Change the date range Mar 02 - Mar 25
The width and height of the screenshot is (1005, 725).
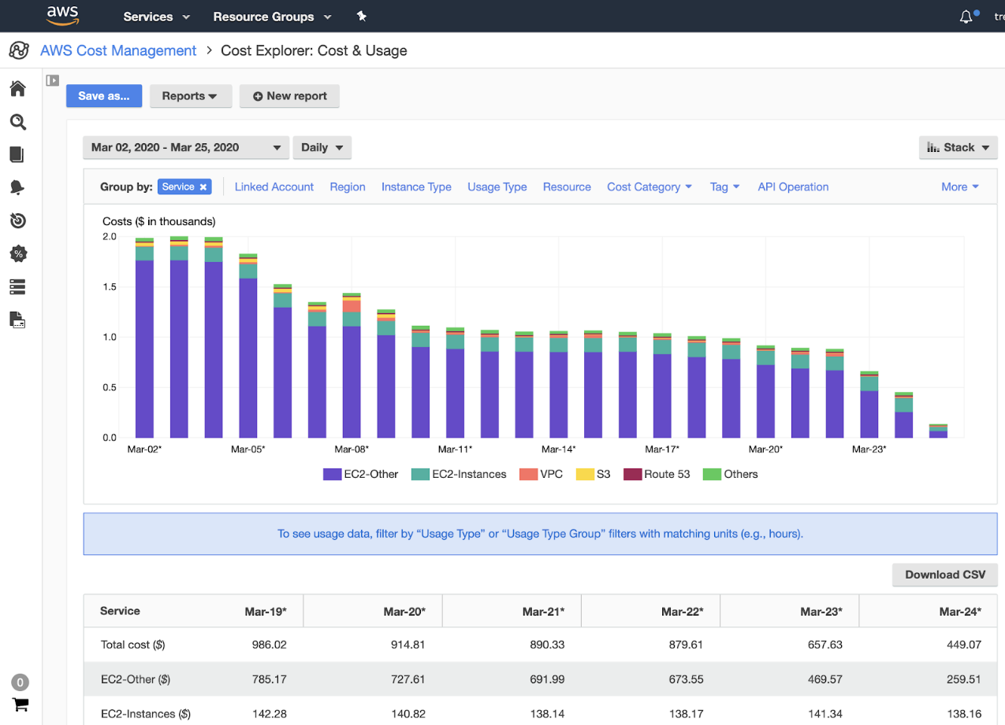[x=186, y=147]
